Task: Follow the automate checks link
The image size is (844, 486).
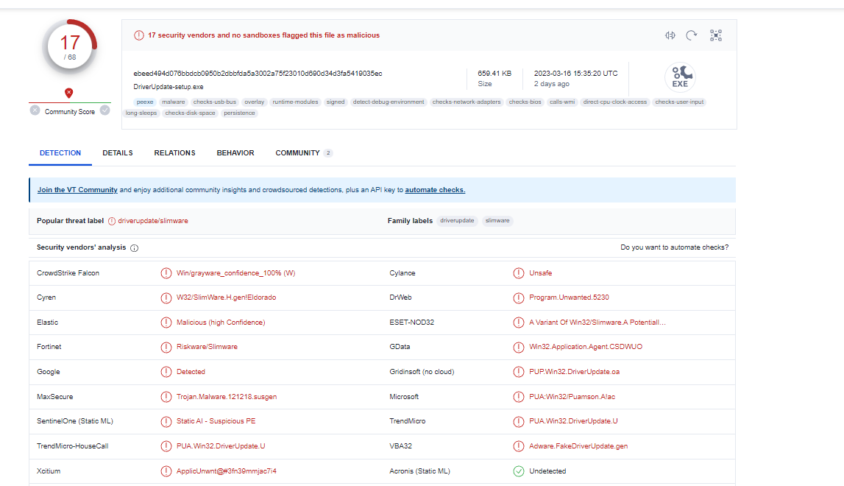Action: [435, 190]
